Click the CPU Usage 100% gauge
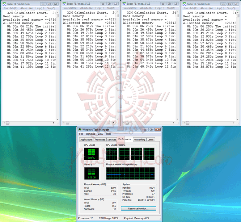Viewport: 241px width, 222px height. [91, 154]
